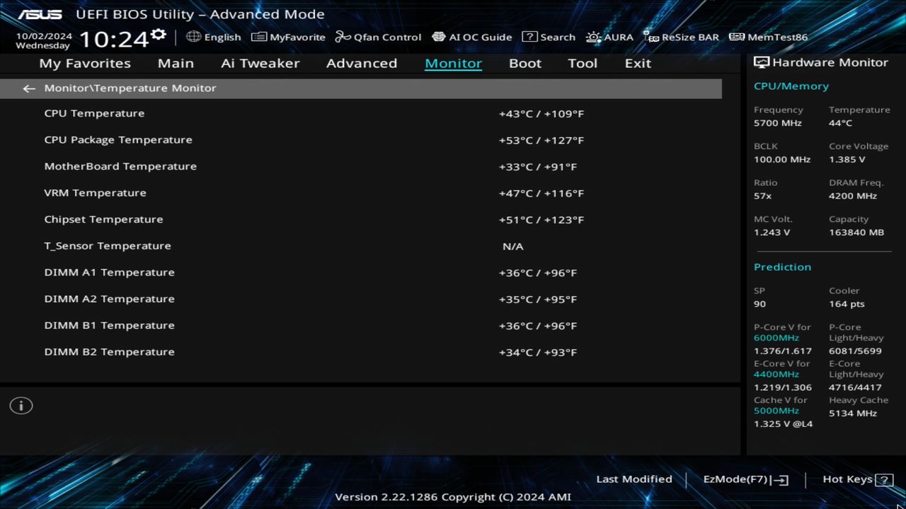Viewport: 906px width, 509px height.
Task: Click the DIMM A1 Temperature reading
Action: click(539, 272)
